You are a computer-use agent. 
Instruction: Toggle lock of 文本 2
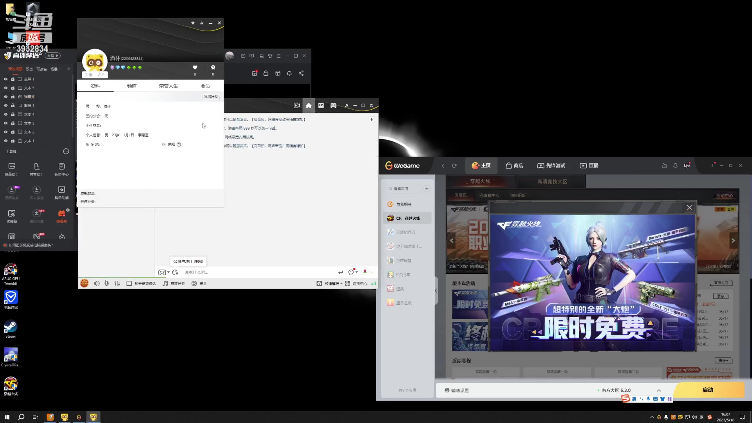click(x=13, y=132)
